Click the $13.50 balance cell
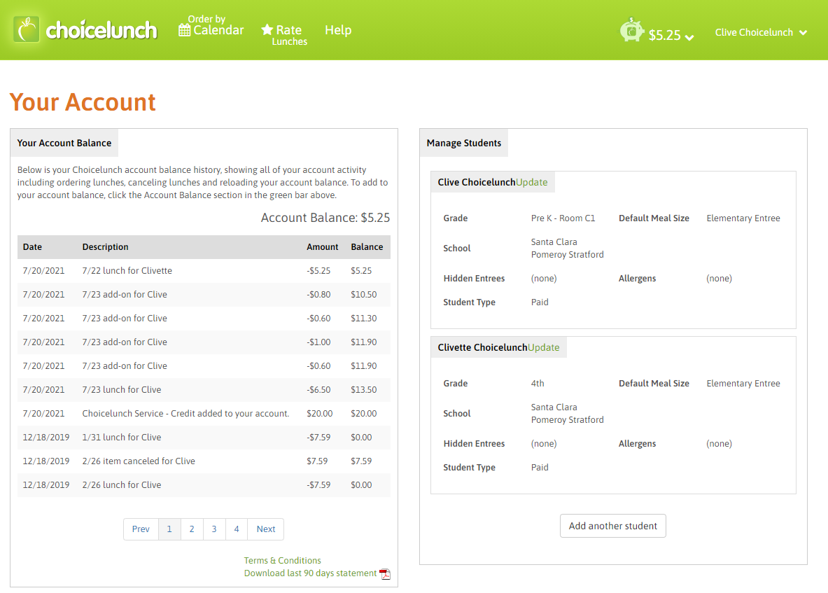The image size is (828, 593). (364, 390)
